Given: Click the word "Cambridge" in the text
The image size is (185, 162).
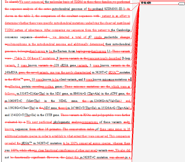Looking at the screenshot, I should click(x=123, y=30).
